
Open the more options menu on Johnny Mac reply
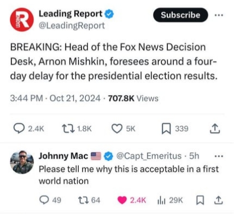click(x=219, y=156)
